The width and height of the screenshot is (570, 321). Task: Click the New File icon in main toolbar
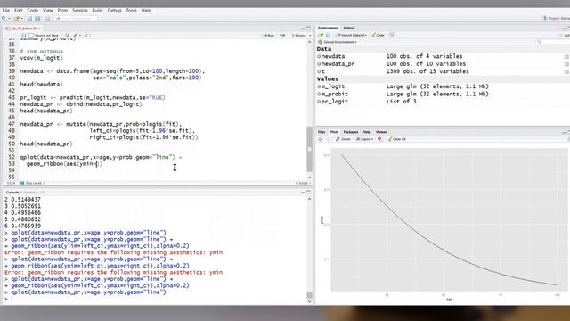click(x=4, y=18)
